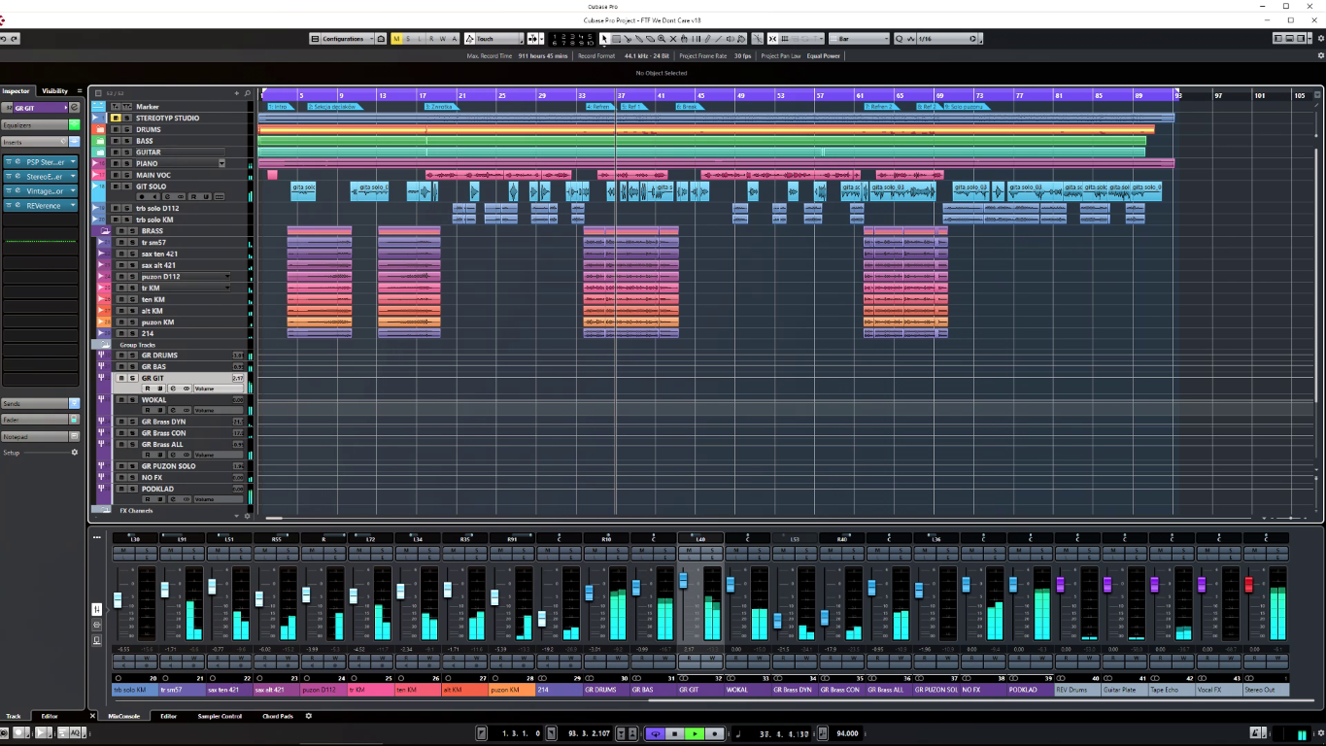Open the track search magnifier icon
Viewport: 1326px width, 746px height.
point(247,94)
